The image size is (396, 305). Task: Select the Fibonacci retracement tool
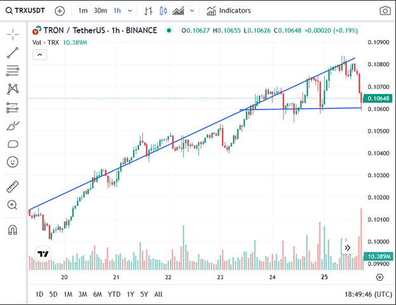13,71
